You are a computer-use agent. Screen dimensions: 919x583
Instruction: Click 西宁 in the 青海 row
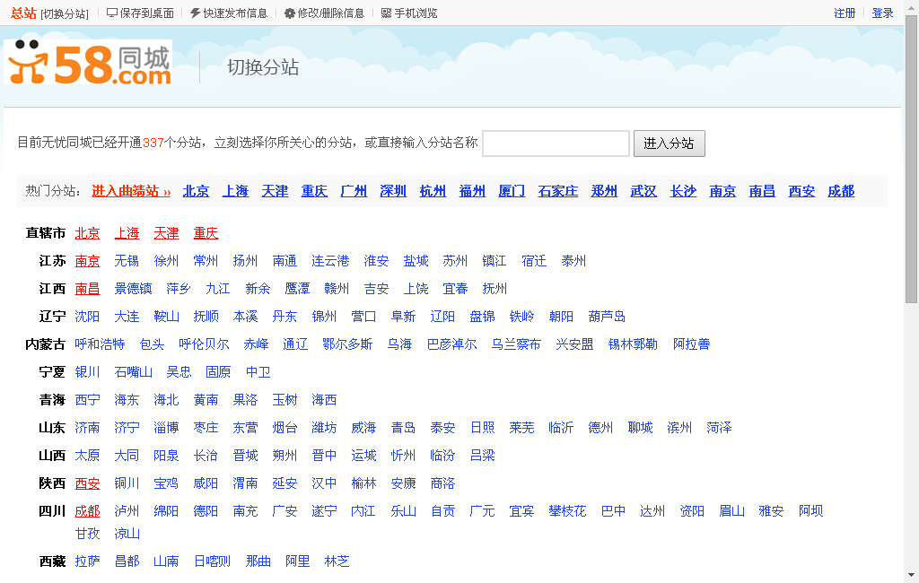[88, 399]
